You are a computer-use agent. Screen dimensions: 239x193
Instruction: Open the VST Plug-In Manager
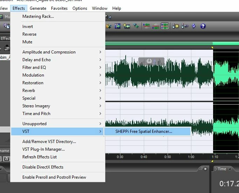58,149
